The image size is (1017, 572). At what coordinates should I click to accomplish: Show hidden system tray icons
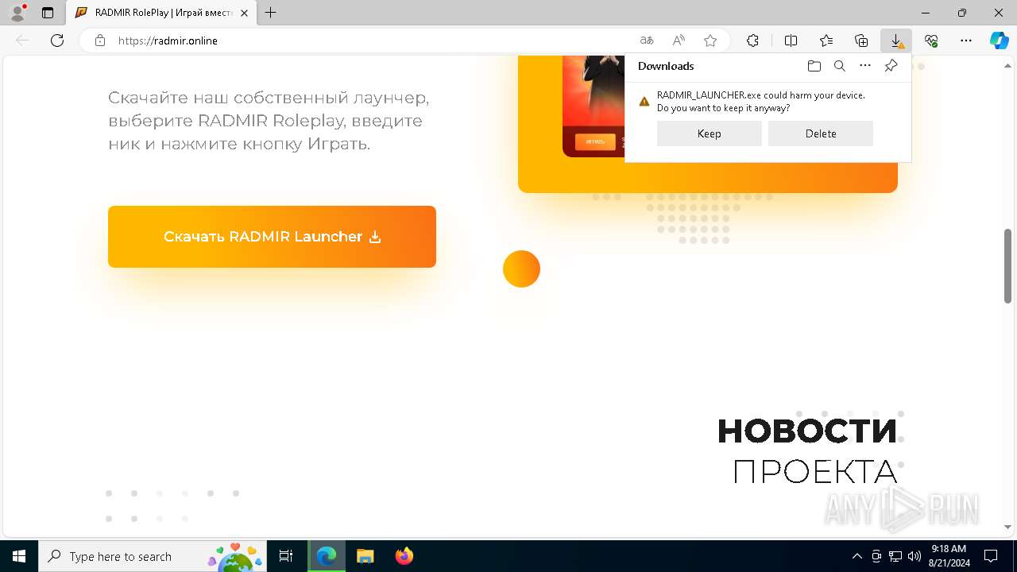coord(857,556)
